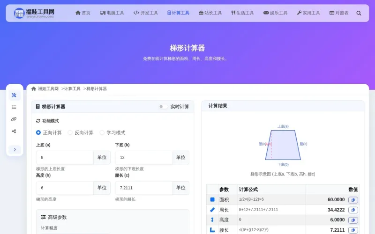The image size is (375, 234).
Task: Click the sliders icon beside 高级参数
Action: pos(43,217)
